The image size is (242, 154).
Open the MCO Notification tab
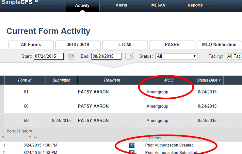[x=219, y=45]
